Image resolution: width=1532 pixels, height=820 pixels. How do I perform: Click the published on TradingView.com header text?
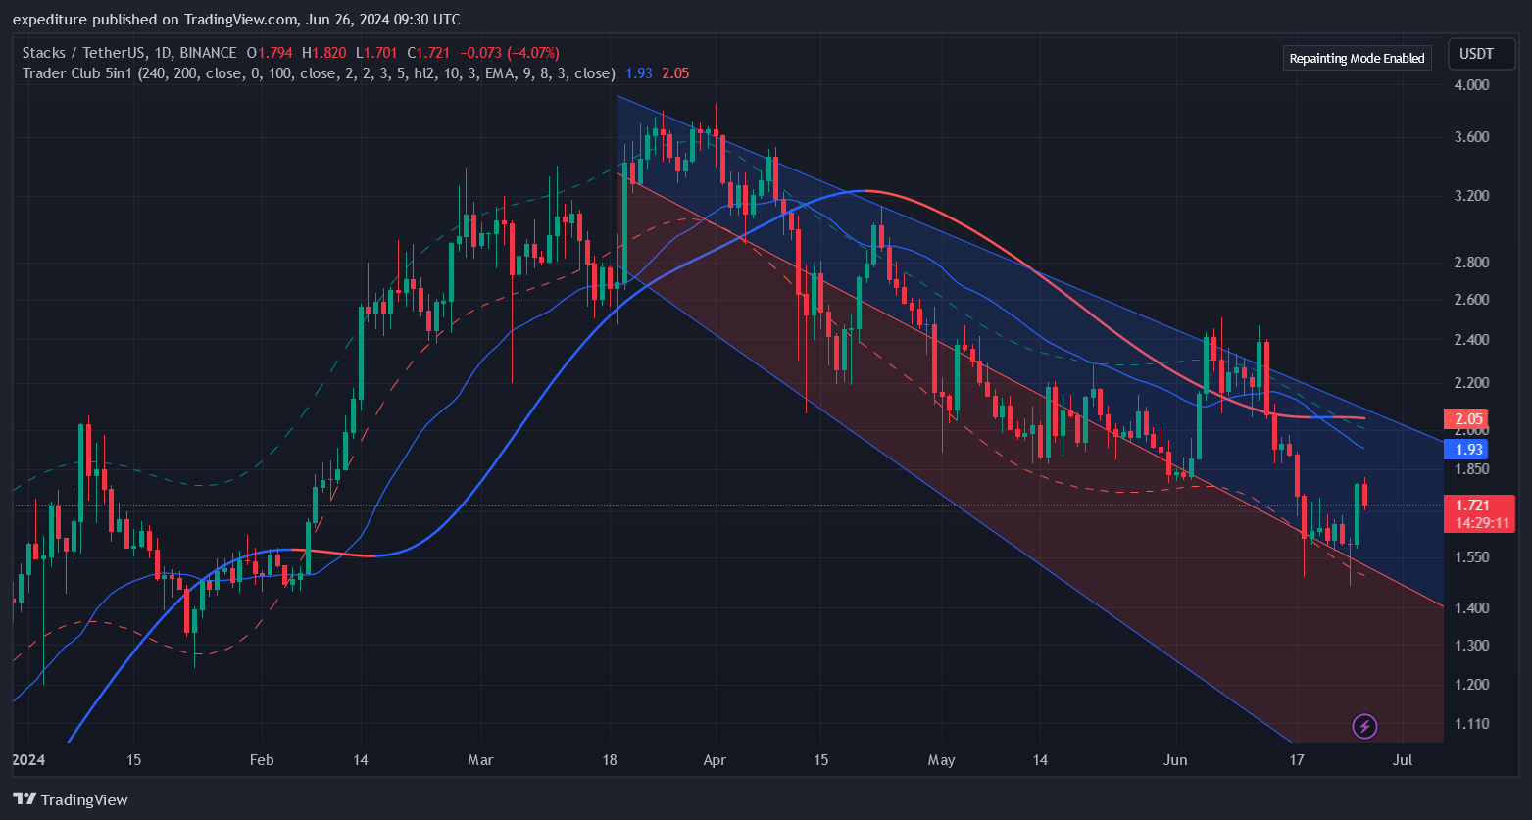tap(235, 20)
